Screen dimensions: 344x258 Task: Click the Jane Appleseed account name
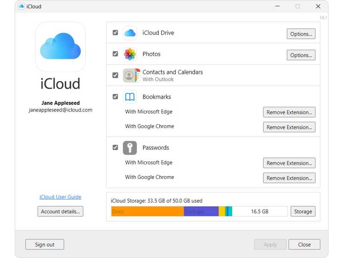coord(61,103)
